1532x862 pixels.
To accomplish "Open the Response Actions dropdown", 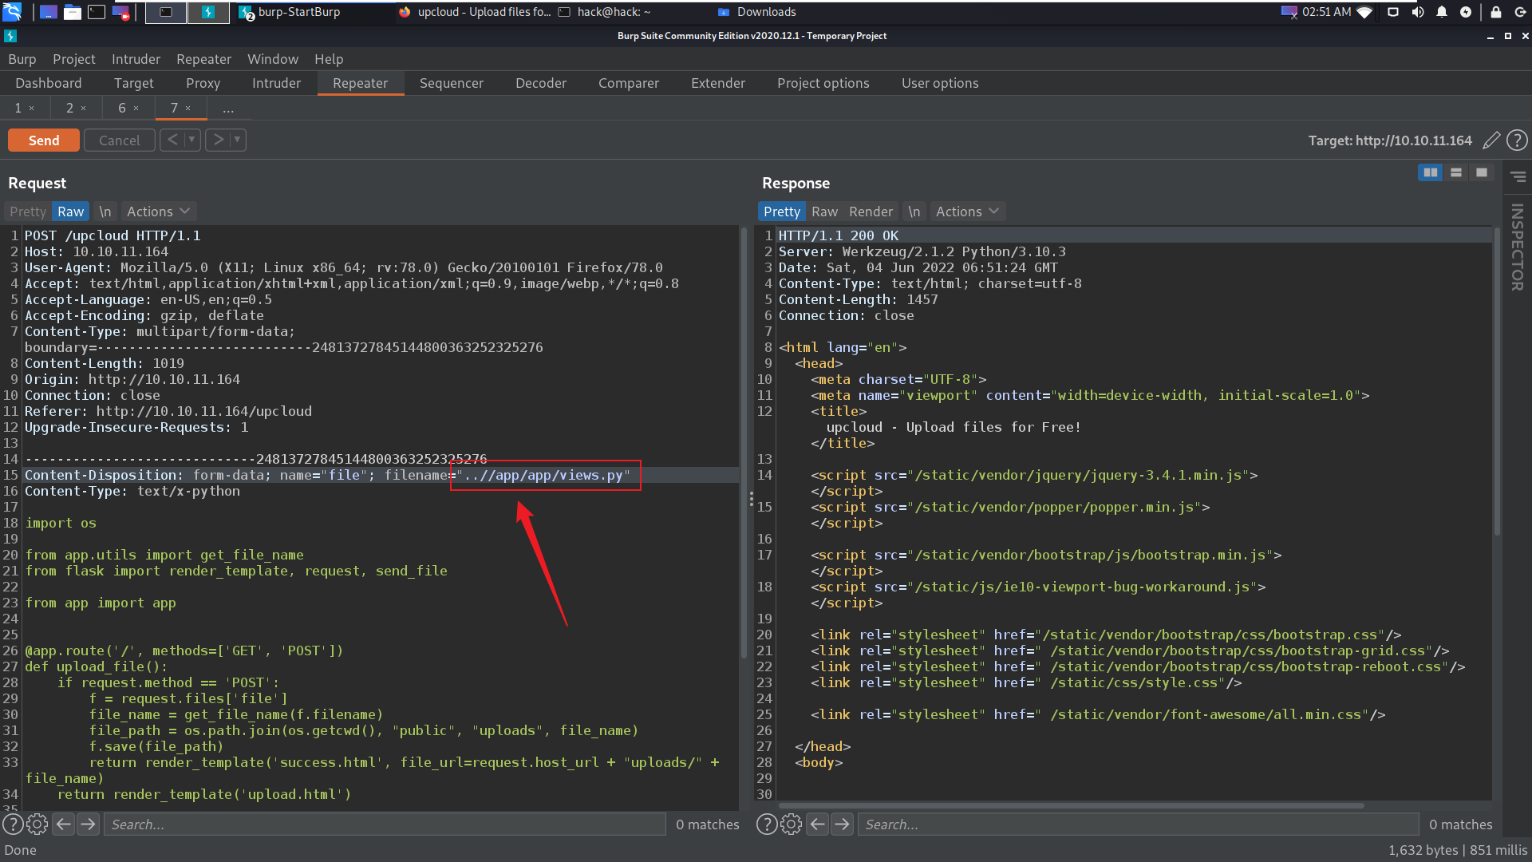I will pos(967,212).
